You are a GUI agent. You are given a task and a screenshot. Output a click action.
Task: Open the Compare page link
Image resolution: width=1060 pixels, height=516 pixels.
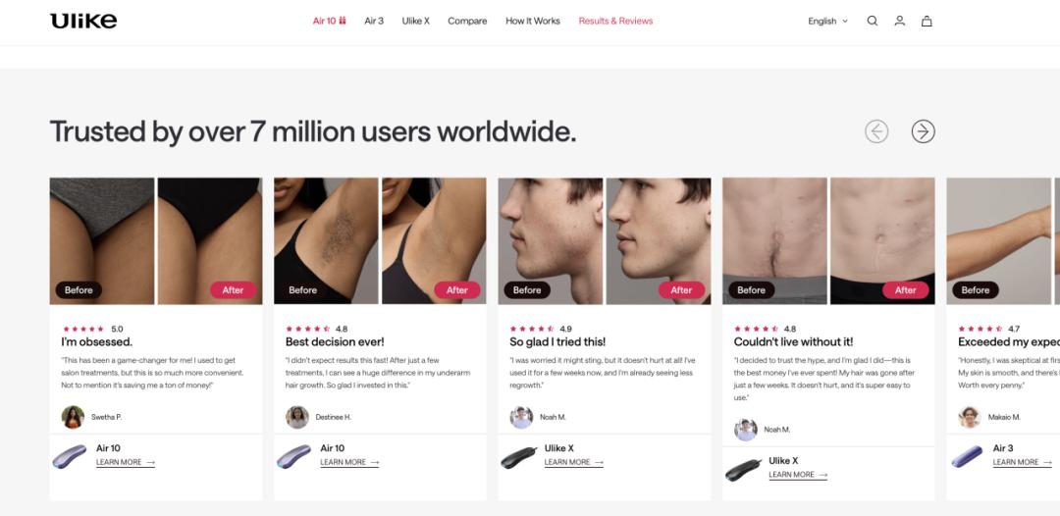tap(467, 21)
